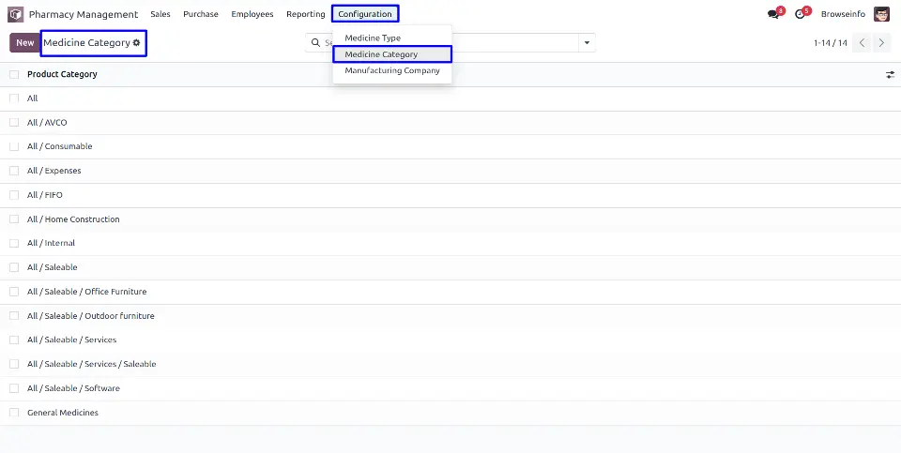
Task: Choose Medicine Category from the dropdown
Action: pyautogui.click(x=392, y=54)
